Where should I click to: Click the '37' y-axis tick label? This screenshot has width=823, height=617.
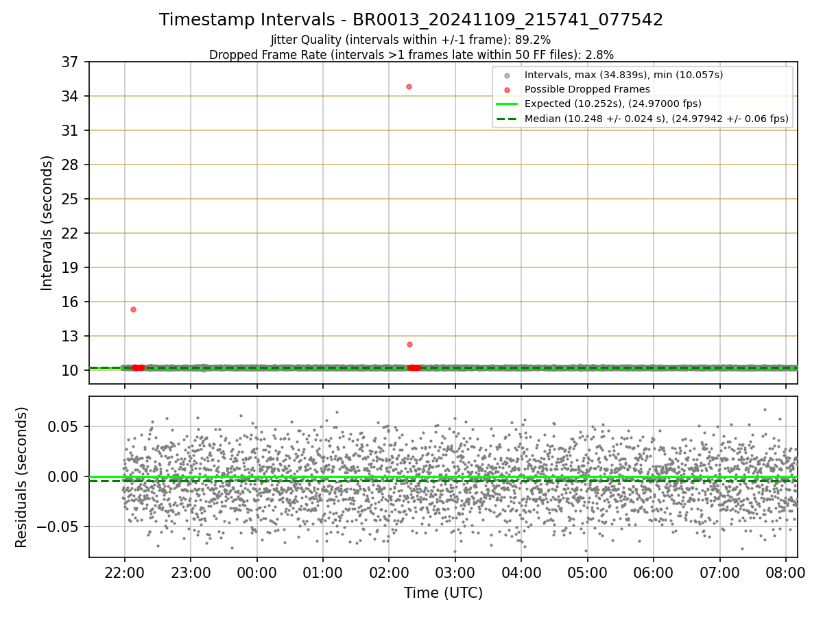click(x=71, y=62)
